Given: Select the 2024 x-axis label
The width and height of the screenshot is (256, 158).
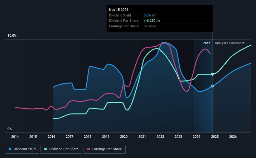Looking at the screenshot, I should tap(196, 137).
